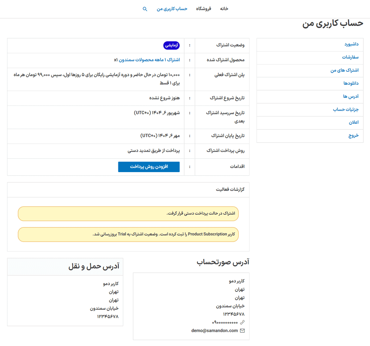This screenshot has height=346, width=370.
Task: Click the محصول اشتراک شده label
Action: pos(226,60)
